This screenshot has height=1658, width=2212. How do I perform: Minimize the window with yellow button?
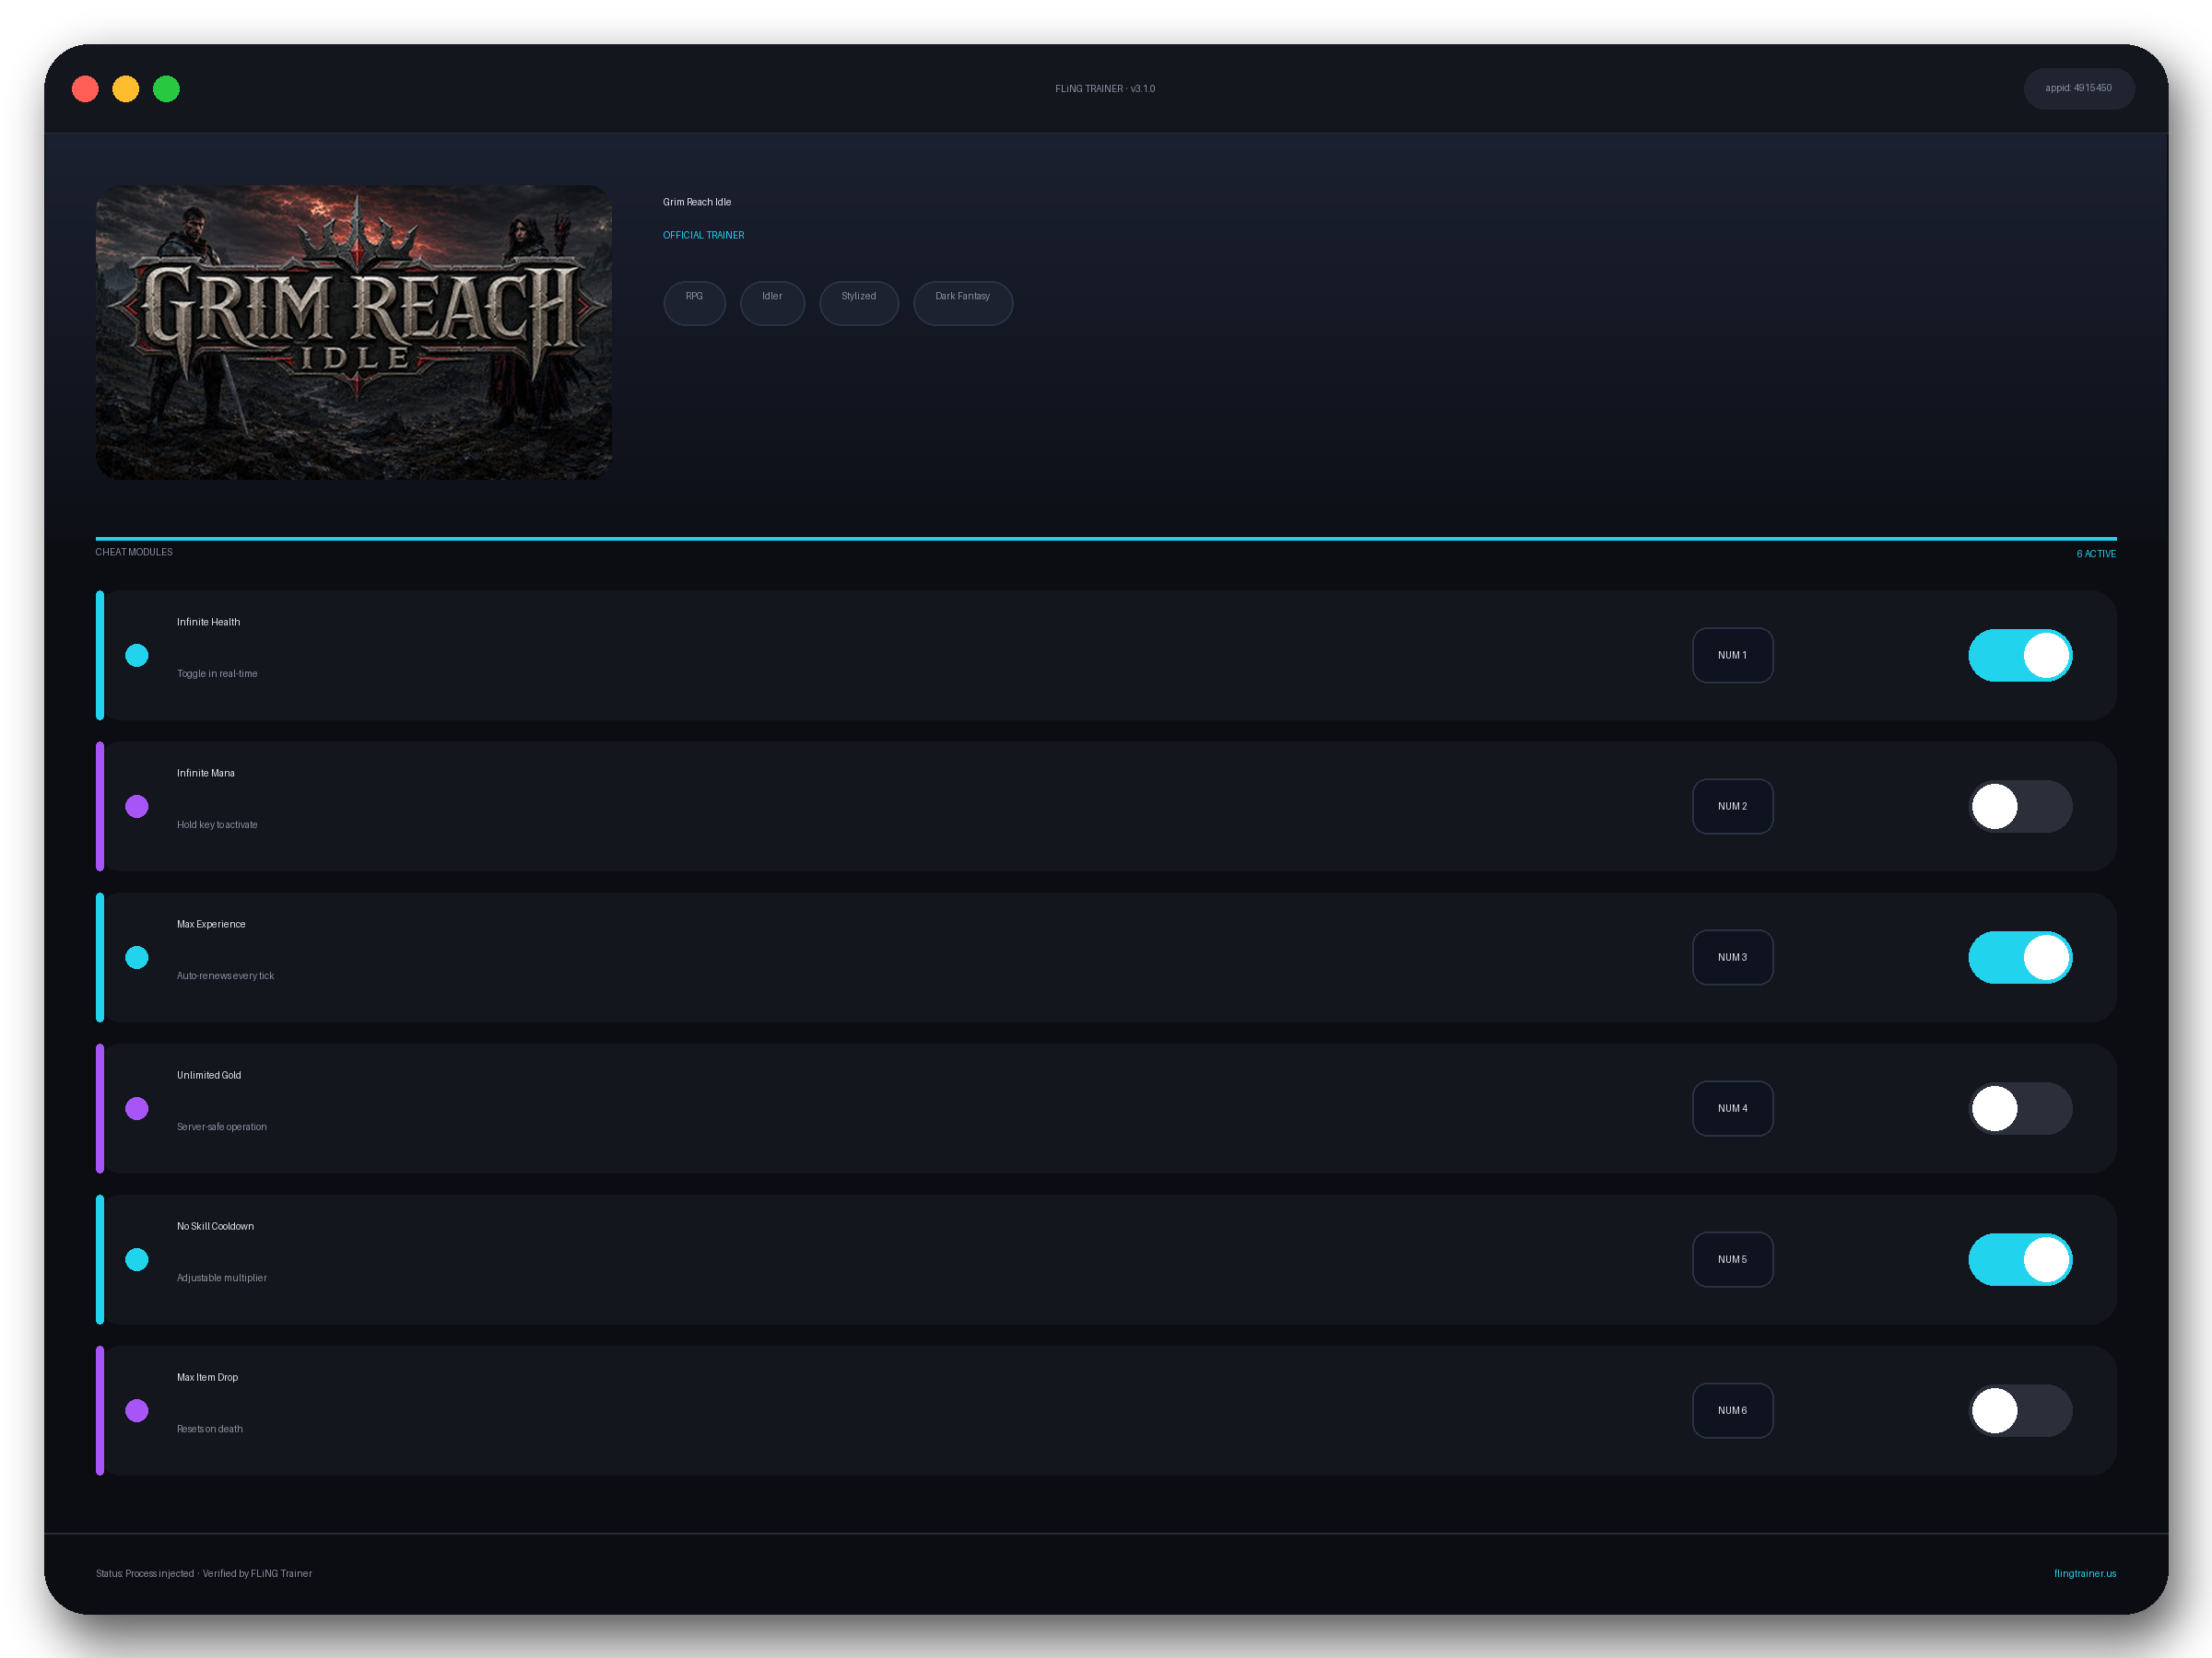pos(126,89)
